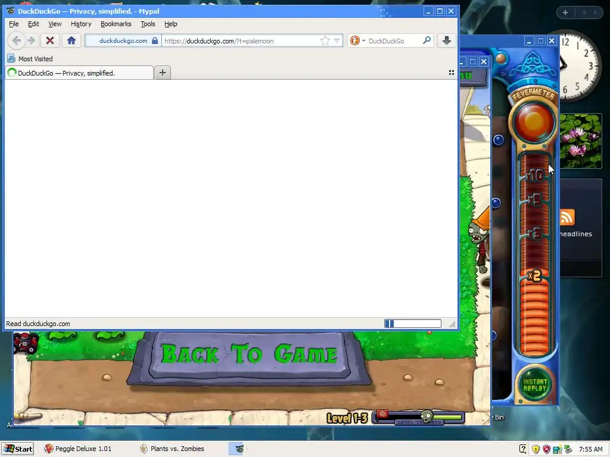Click the sidebar previous arrow
Image resolution: width=610 pixels, height=457 pixels.
pyautogui.click(x=584, y=12)
